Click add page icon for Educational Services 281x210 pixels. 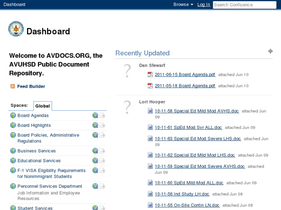pos(102,161)
